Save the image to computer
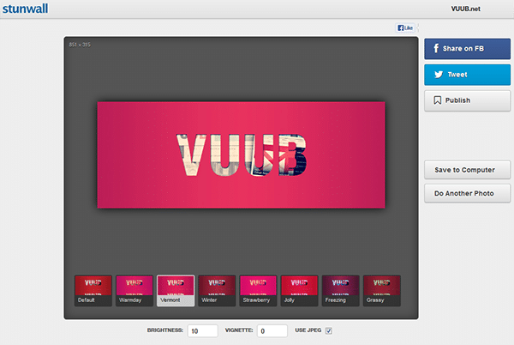The width and height of the screenshot is (514, 345). click(x=467, y=170)
